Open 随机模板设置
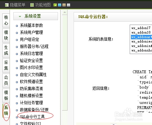152x125 pixels. pos(31,96)
